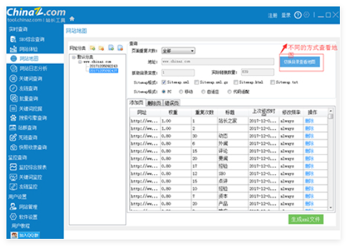Screen dimensions: 347x246
Task: Open 批量查询 sidebar entry
Action: click(24, 98)
